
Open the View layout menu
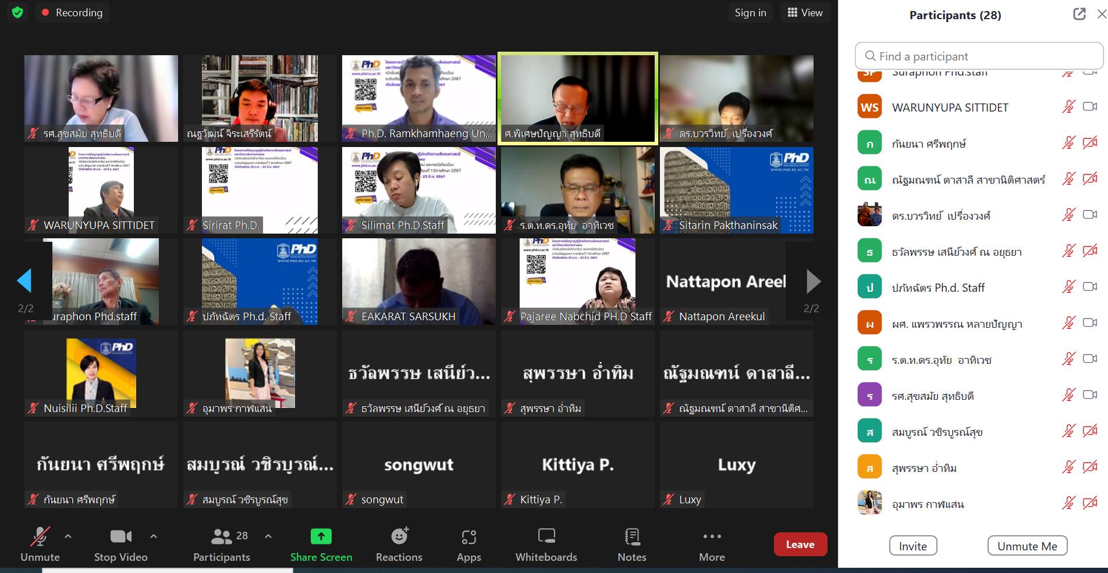click(805, 12)
